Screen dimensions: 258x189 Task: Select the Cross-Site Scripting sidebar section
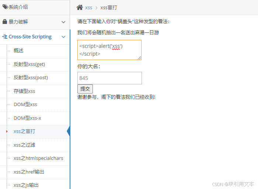tap(35, 37)
